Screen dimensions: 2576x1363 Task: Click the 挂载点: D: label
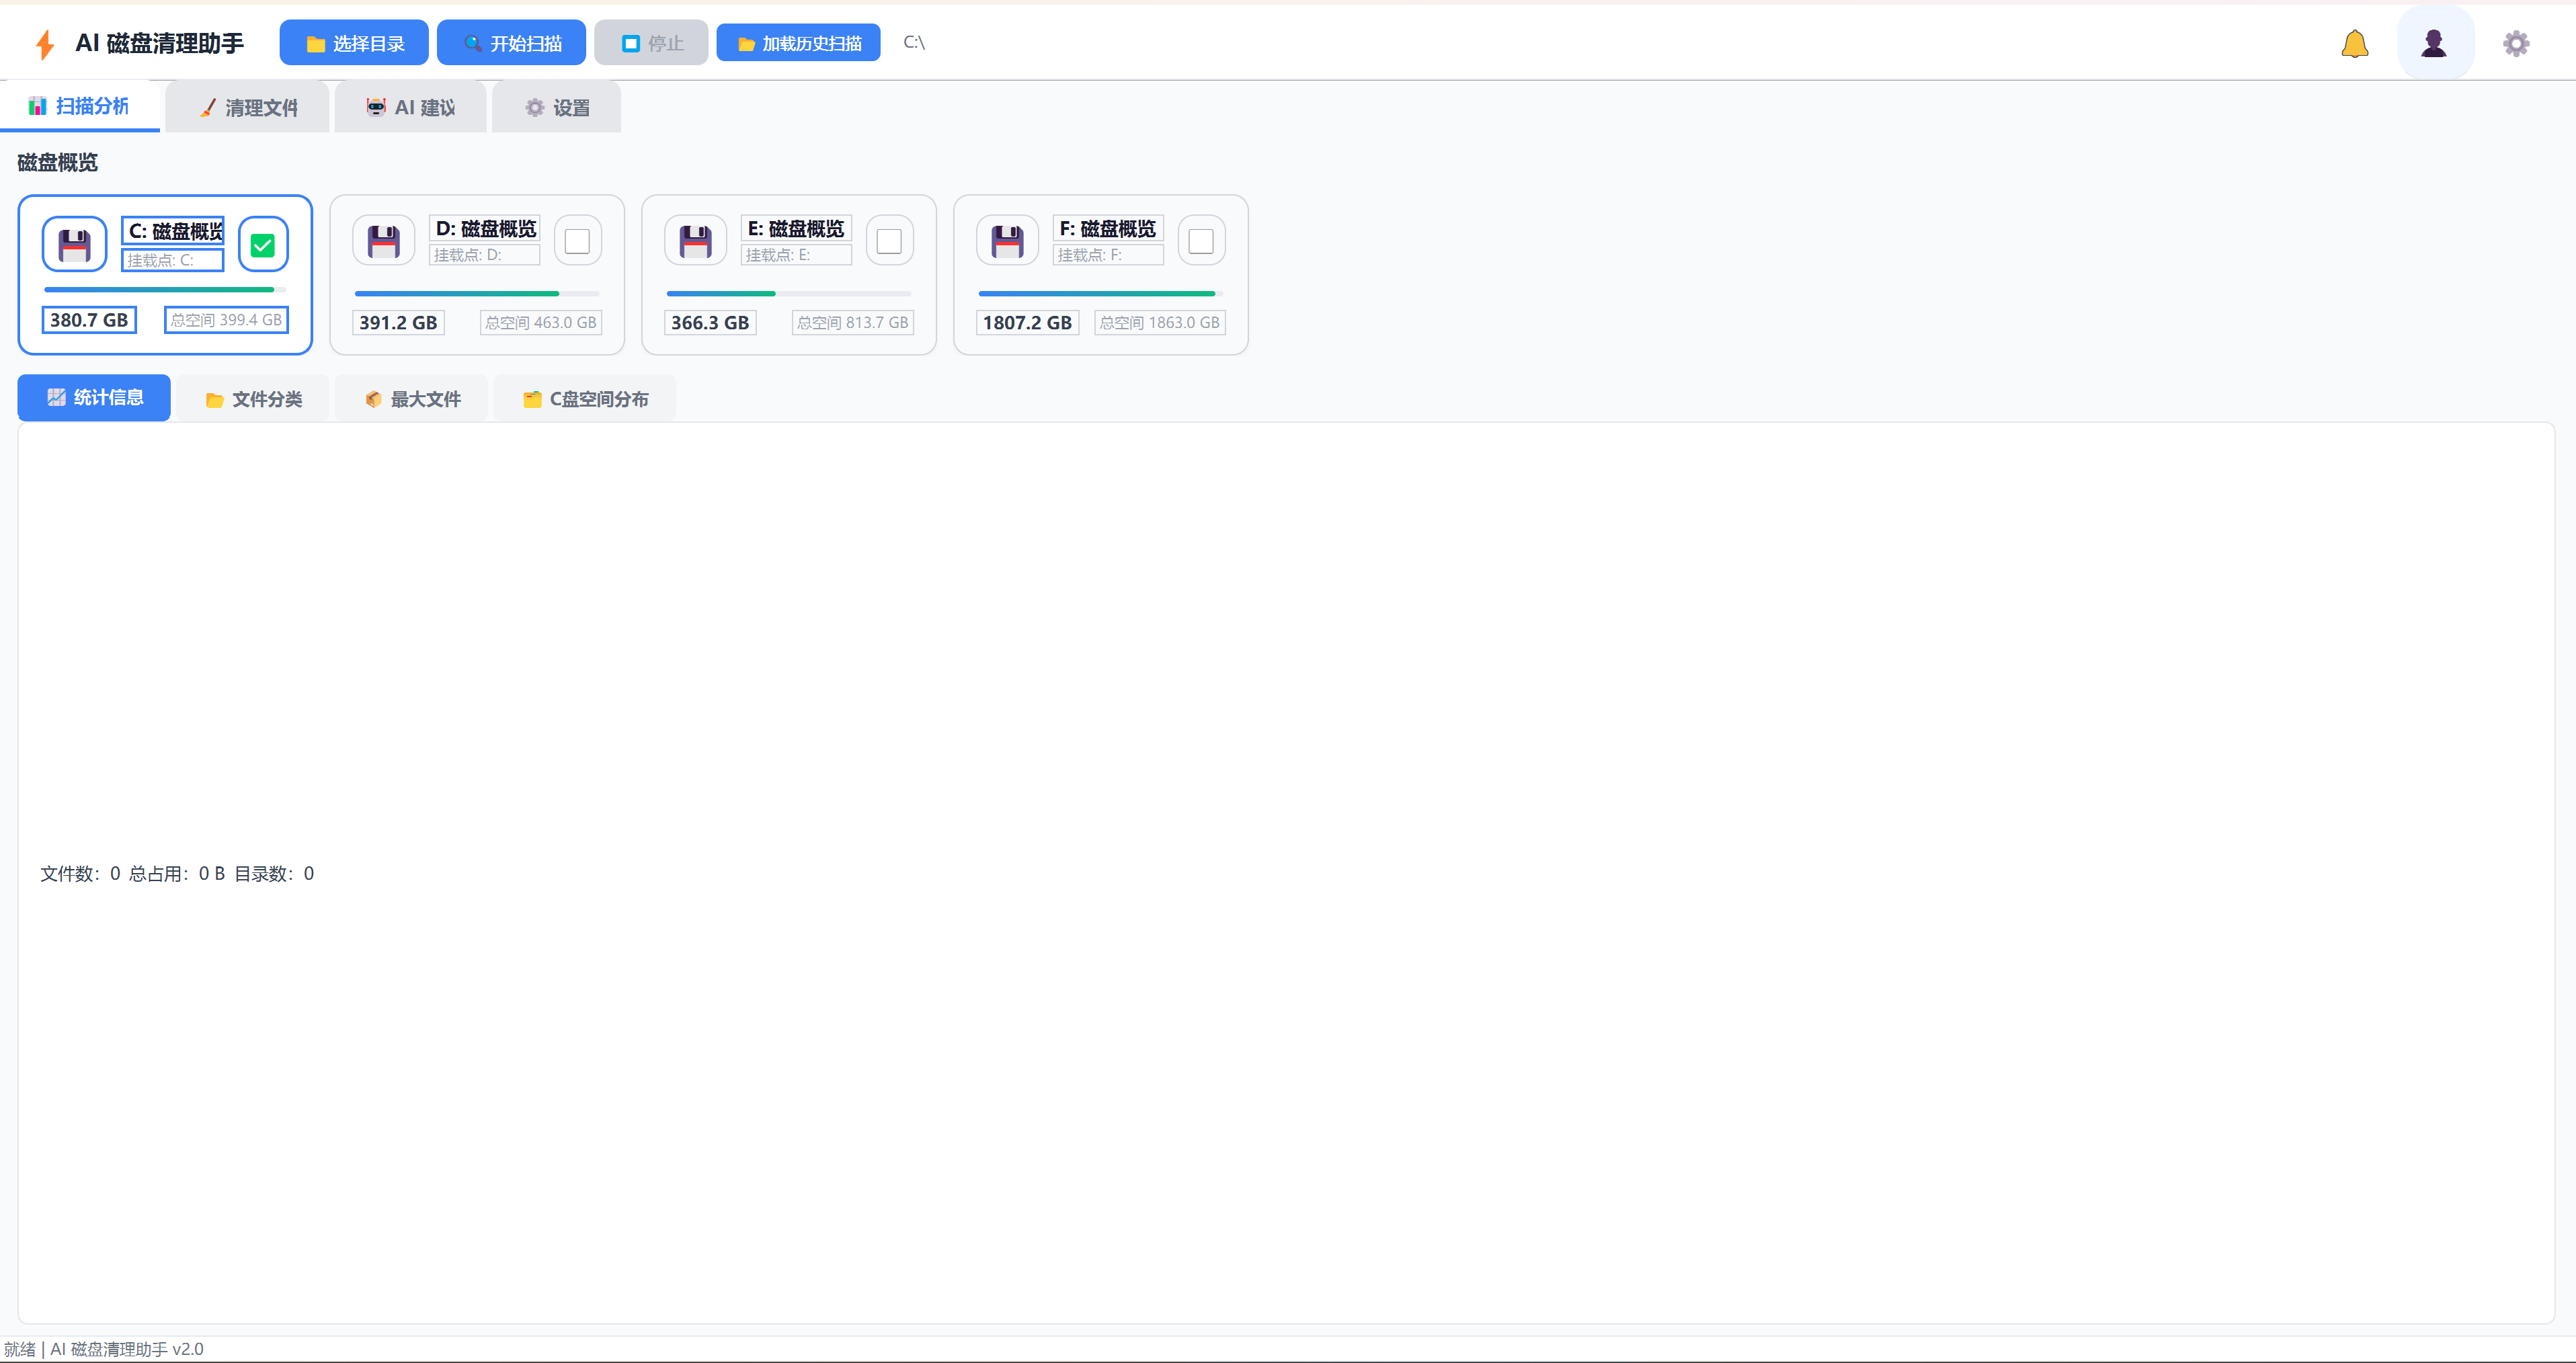(x=485, y=255)
